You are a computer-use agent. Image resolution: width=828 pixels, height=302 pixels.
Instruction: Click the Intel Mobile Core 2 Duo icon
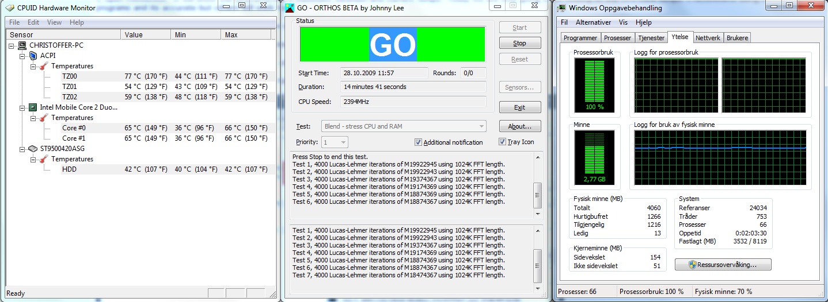point(33,107)
